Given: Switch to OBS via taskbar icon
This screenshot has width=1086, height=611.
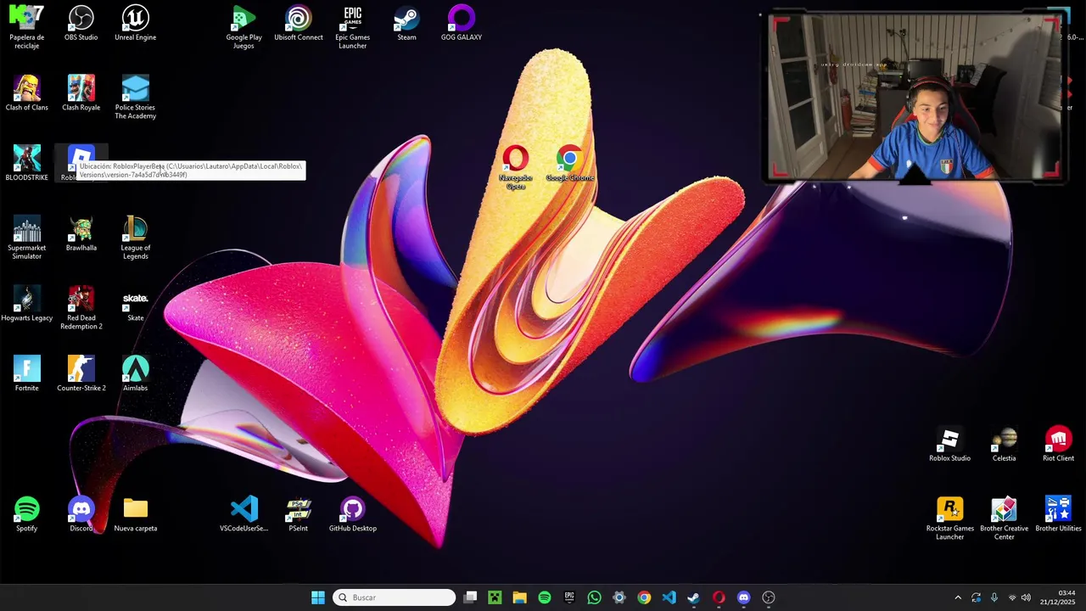Looking at the screenshot, I should (x=768, y=597).
